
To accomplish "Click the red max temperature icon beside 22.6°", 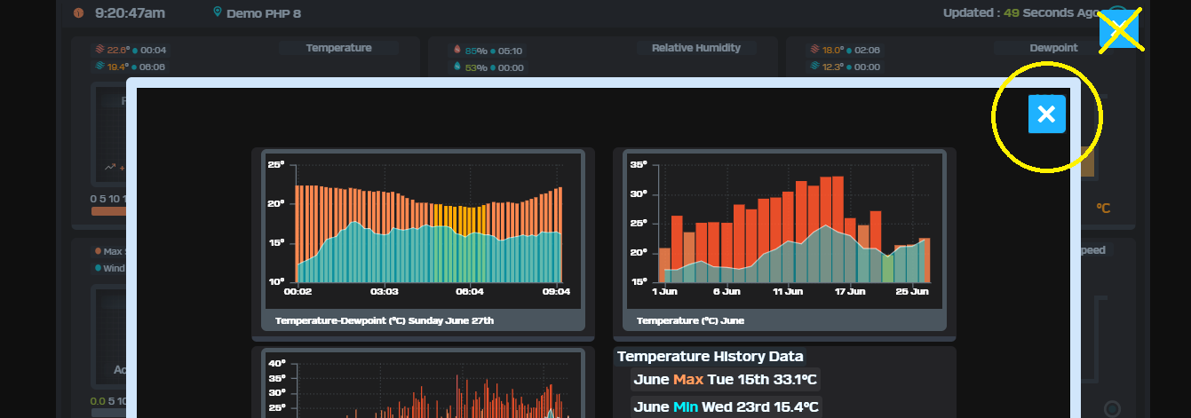I will point(99,50).
